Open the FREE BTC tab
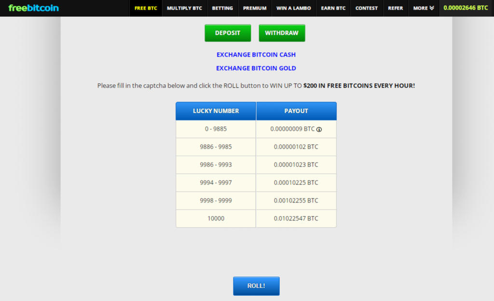 point(146,8)
